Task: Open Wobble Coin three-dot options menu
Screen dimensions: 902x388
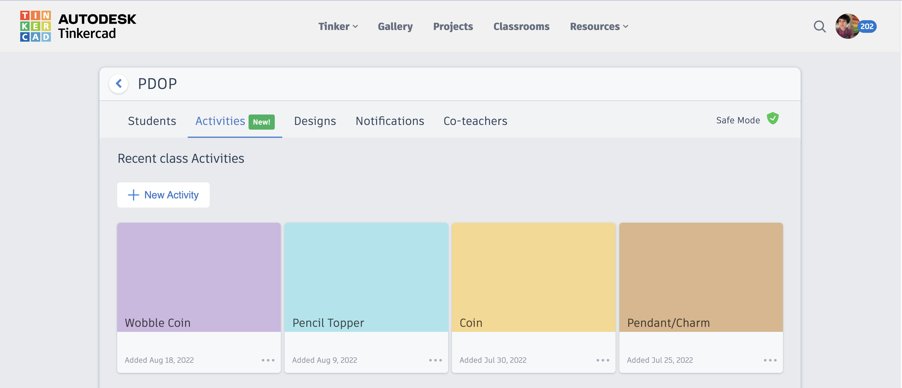Action: 268,360
